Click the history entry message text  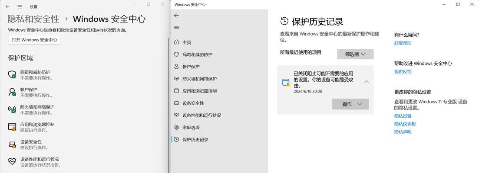point(324,80)
